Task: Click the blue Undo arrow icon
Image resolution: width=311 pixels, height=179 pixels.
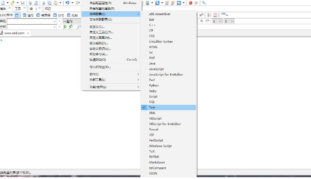Action: (x=68, y=3)
